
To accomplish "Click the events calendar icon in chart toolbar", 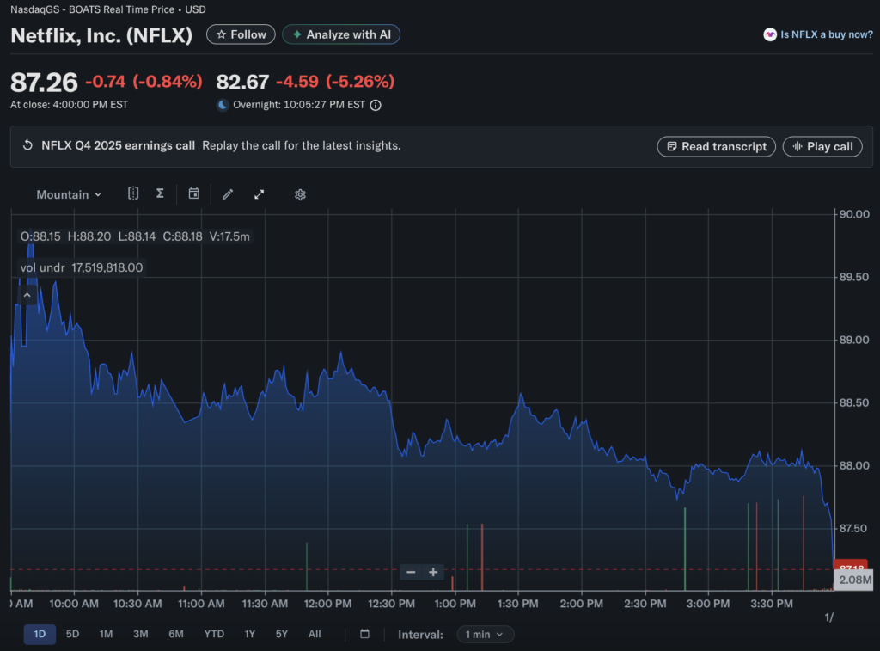I will pyautogui.click(x=194, y=194).
